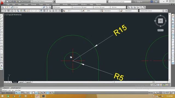This screenshot has width=175, height=98.
Task: Open Dimension Style manager icon
Action: click(x=83, y=11)
